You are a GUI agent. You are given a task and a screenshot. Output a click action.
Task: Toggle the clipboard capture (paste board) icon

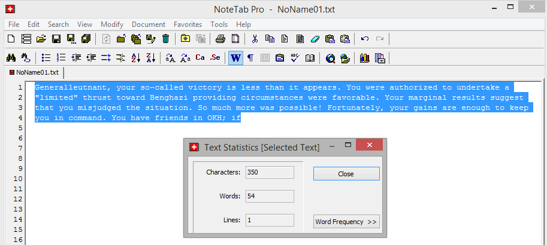280,58
